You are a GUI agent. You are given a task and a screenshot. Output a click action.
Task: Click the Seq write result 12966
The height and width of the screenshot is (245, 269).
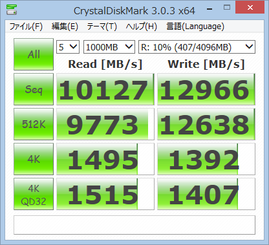coord(206,89)
